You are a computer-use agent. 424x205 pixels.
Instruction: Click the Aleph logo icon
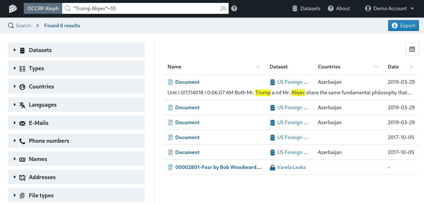point(13,9)
